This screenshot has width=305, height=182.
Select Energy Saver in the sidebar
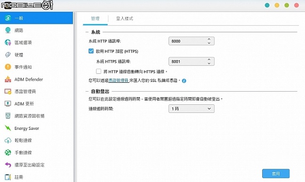(x=36, y=128)
